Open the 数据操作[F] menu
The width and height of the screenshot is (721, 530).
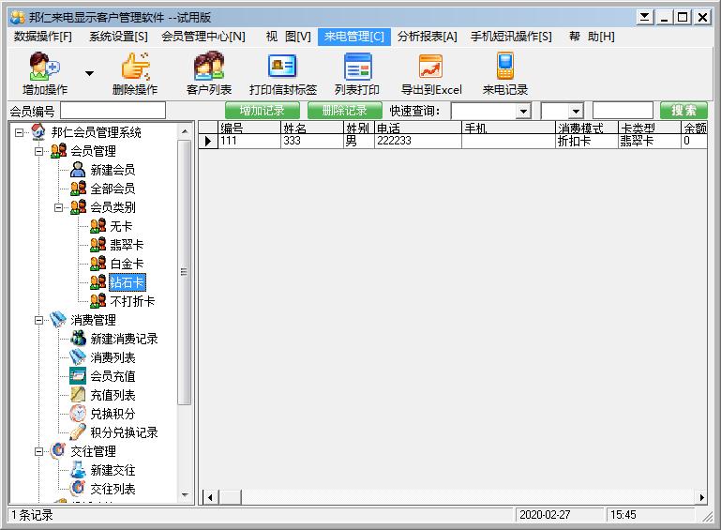click(x=43, y=37)
